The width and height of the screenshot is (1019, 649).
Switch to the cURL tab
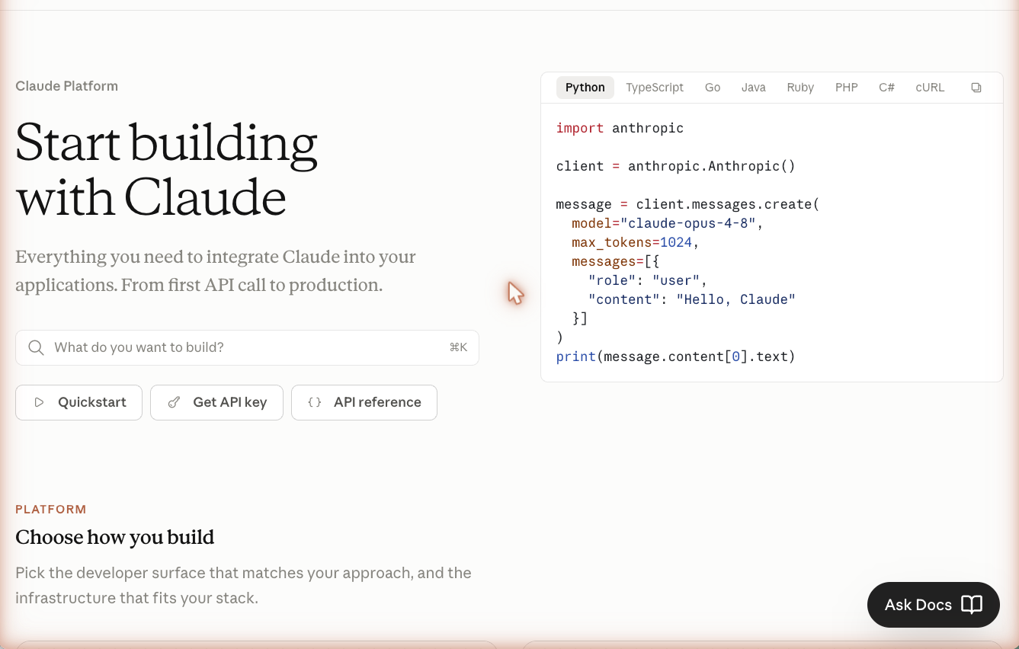pyautogui.click(x=930, y=88)
